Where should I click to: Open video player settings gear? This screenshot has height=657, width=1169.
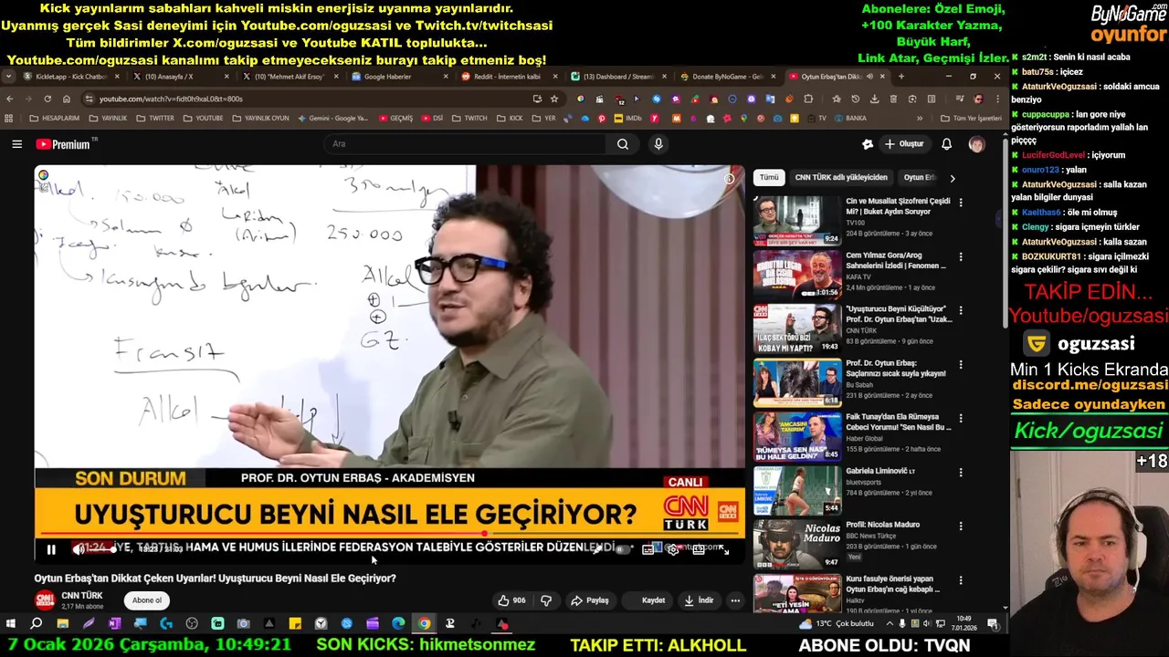coord(673,549)
